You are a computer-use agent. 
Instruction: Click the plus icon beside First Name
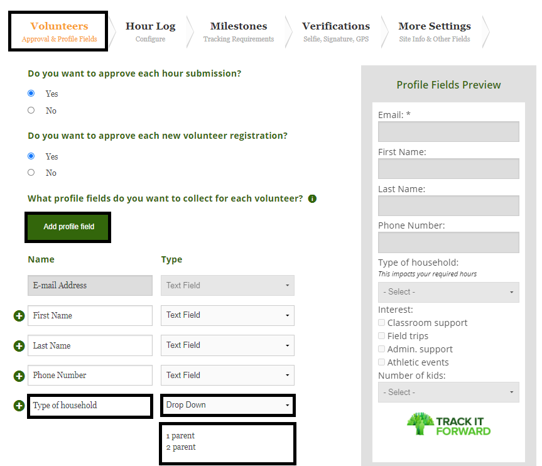(x=19, y=316)
